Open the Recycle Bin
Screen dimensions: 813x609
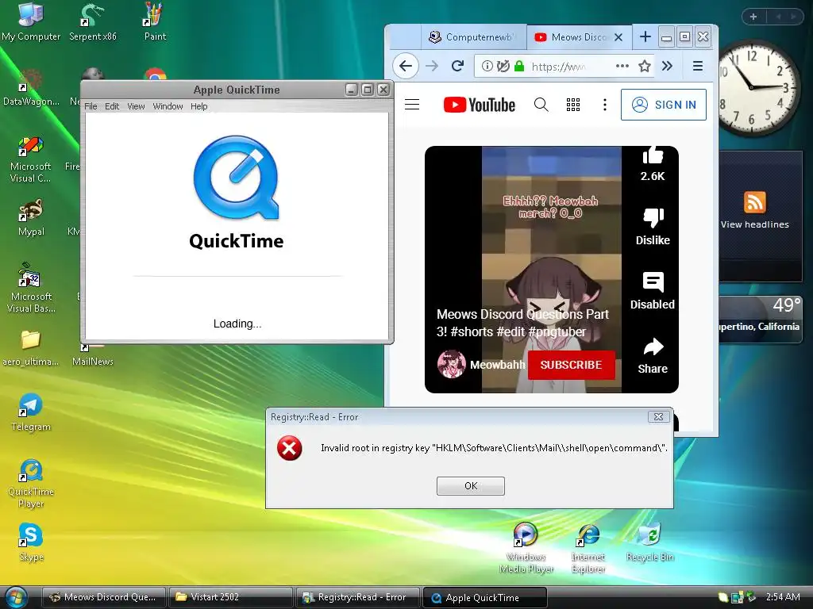[649, 542]
